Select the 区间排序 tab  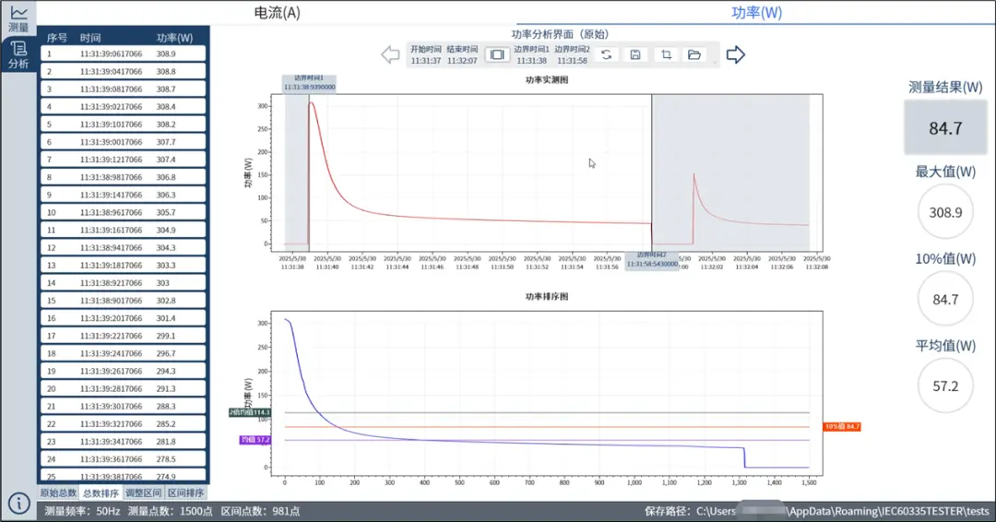(185, 492)
